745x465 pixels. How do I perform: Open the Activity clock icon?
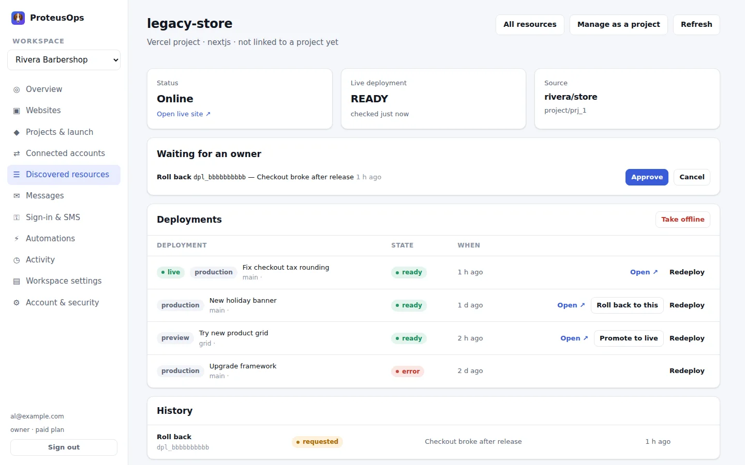[x=17, y=260]
